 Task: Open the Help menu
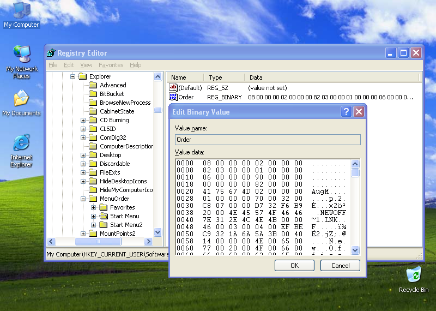135,65
